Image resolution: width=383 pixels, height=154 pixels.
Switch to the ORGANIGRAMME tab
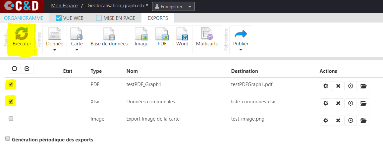(24, 18)
